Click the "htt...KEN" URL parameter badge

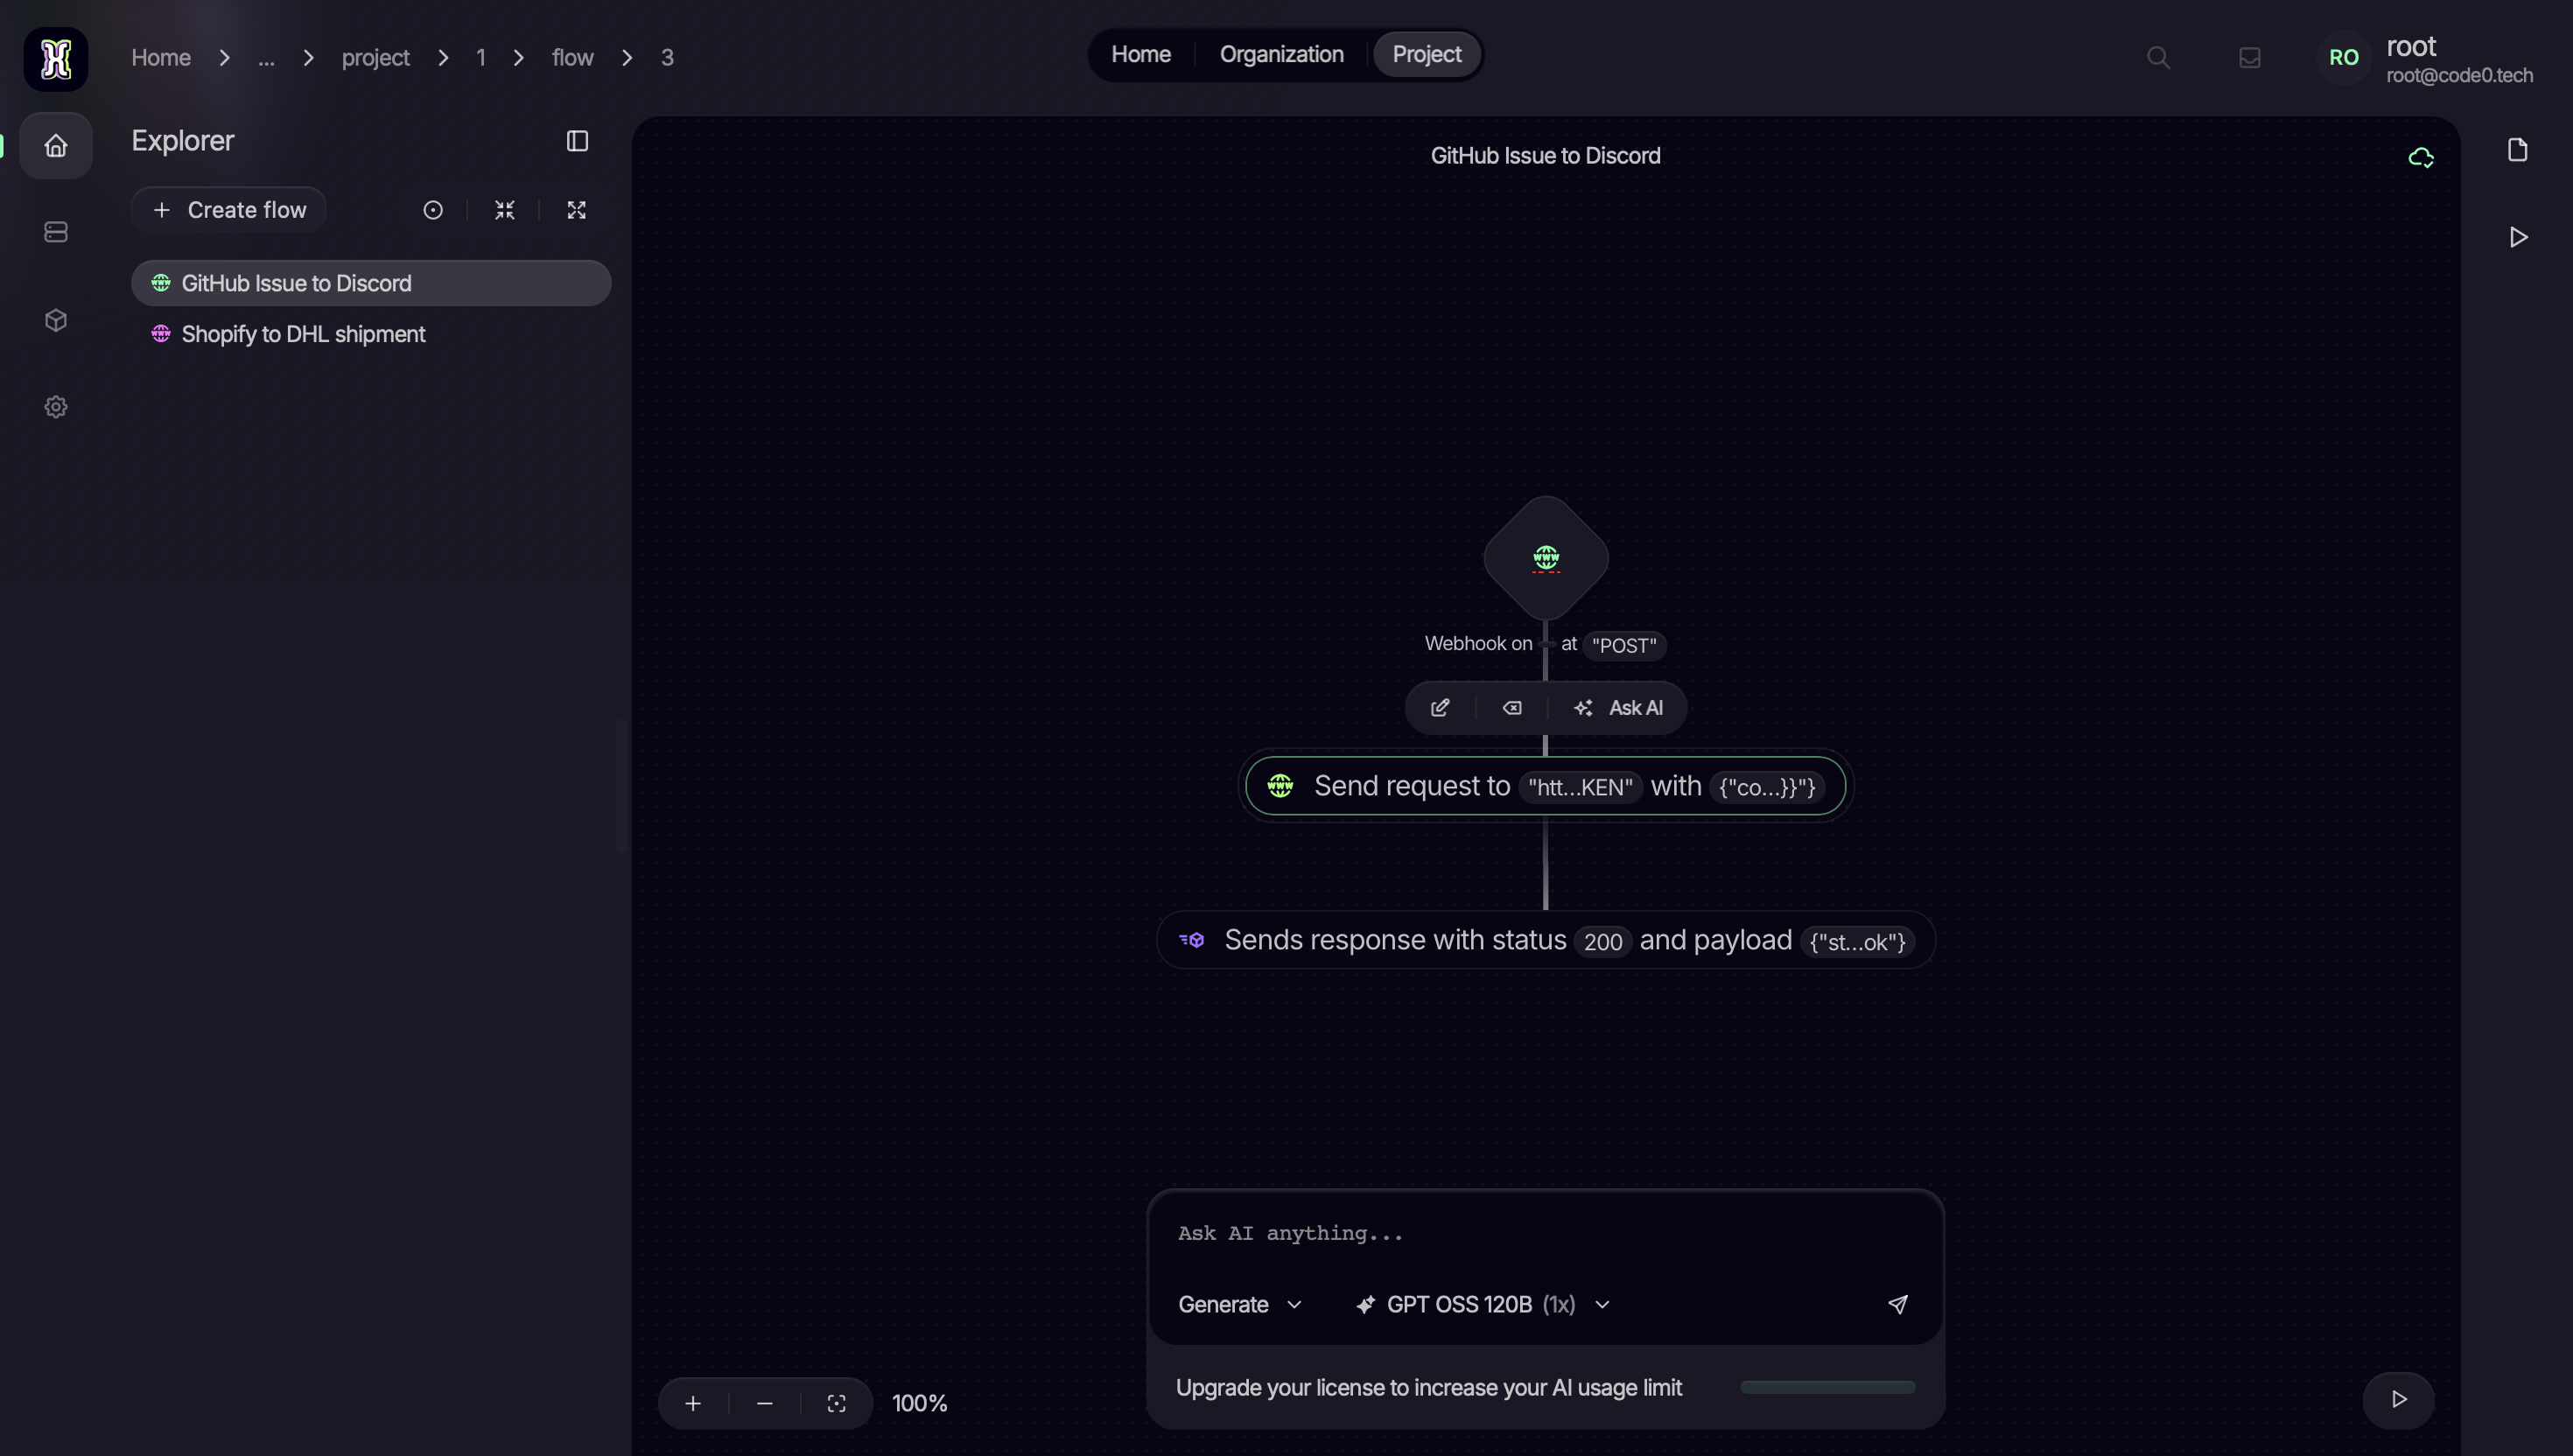[1580, 788]
